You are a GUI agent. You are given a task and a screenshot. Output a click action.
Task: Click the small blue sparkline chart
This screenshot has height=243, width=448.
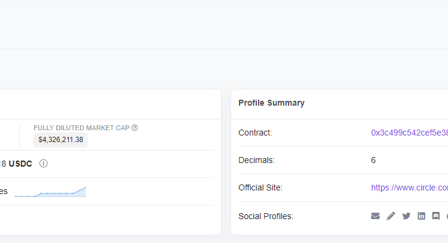[51, 192]
